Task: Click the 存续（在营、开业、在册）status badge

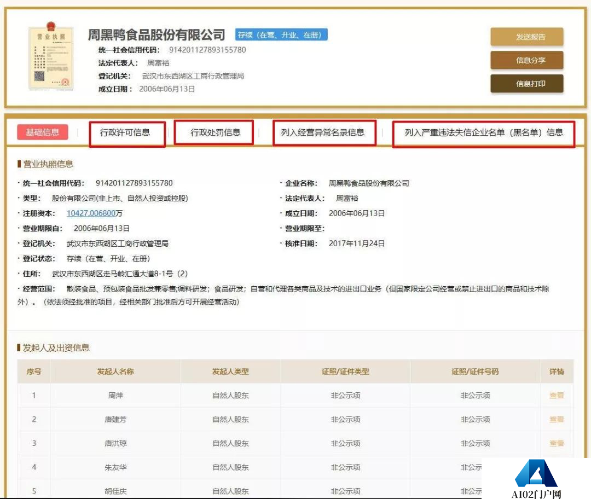Action: [x=281, y=34]
